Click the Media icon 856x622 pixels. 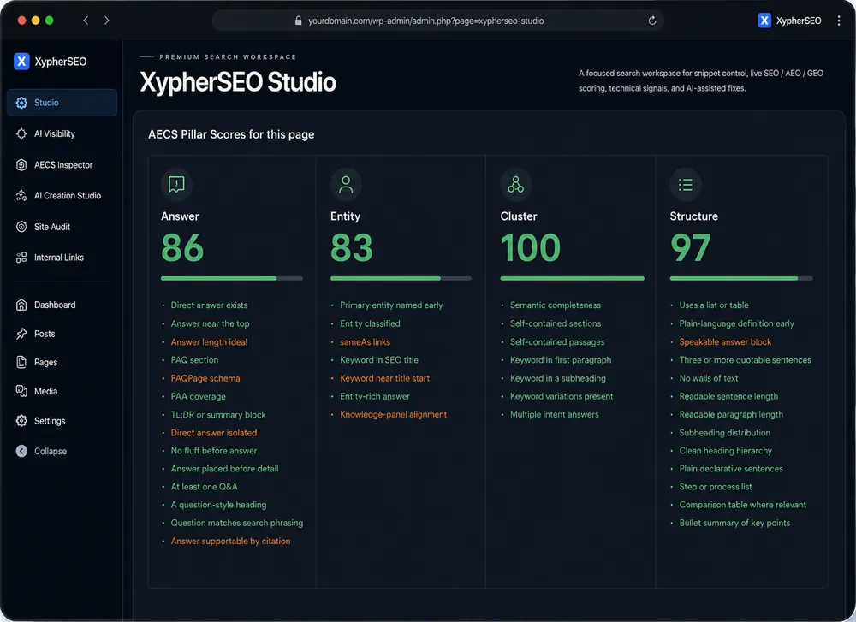(x=21, y=391)
